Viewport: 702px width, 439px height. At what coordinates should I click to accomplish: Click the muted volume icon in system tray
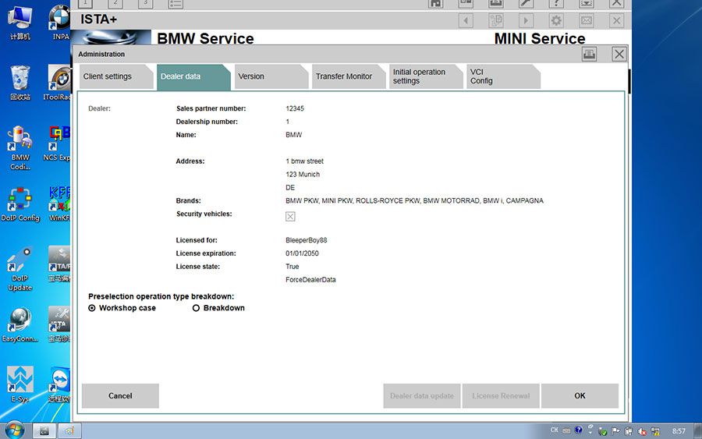click(642, 431)
